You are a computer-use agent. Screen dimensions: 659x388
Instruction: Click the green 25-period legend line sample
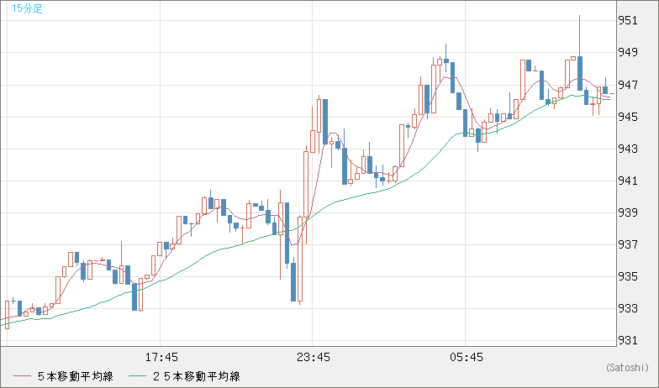[138, 376]
